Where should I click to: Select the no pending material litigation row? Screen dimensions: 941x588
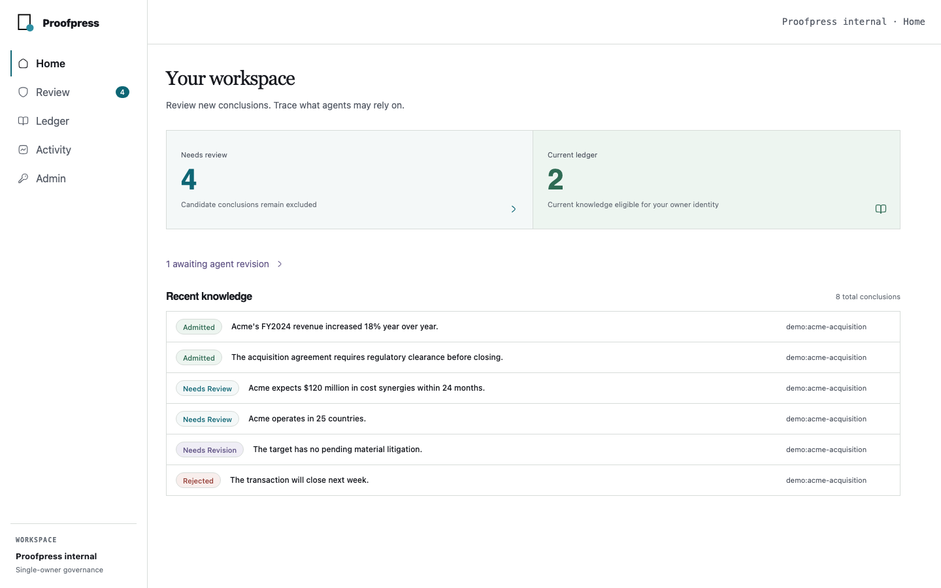[x=533, y=449]
